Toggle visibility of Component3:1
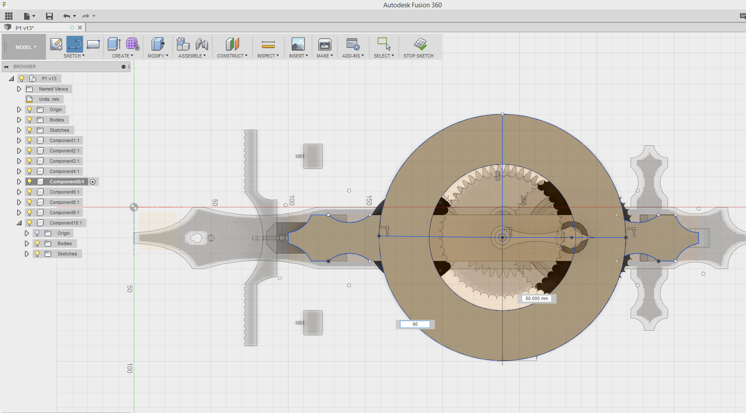The height and width of the screenshot is (413, 746). 30,161
